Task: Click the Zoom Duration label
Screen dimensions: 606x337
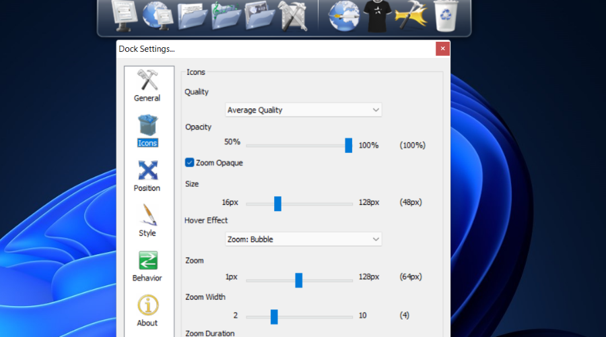Action: pos(210,333)
